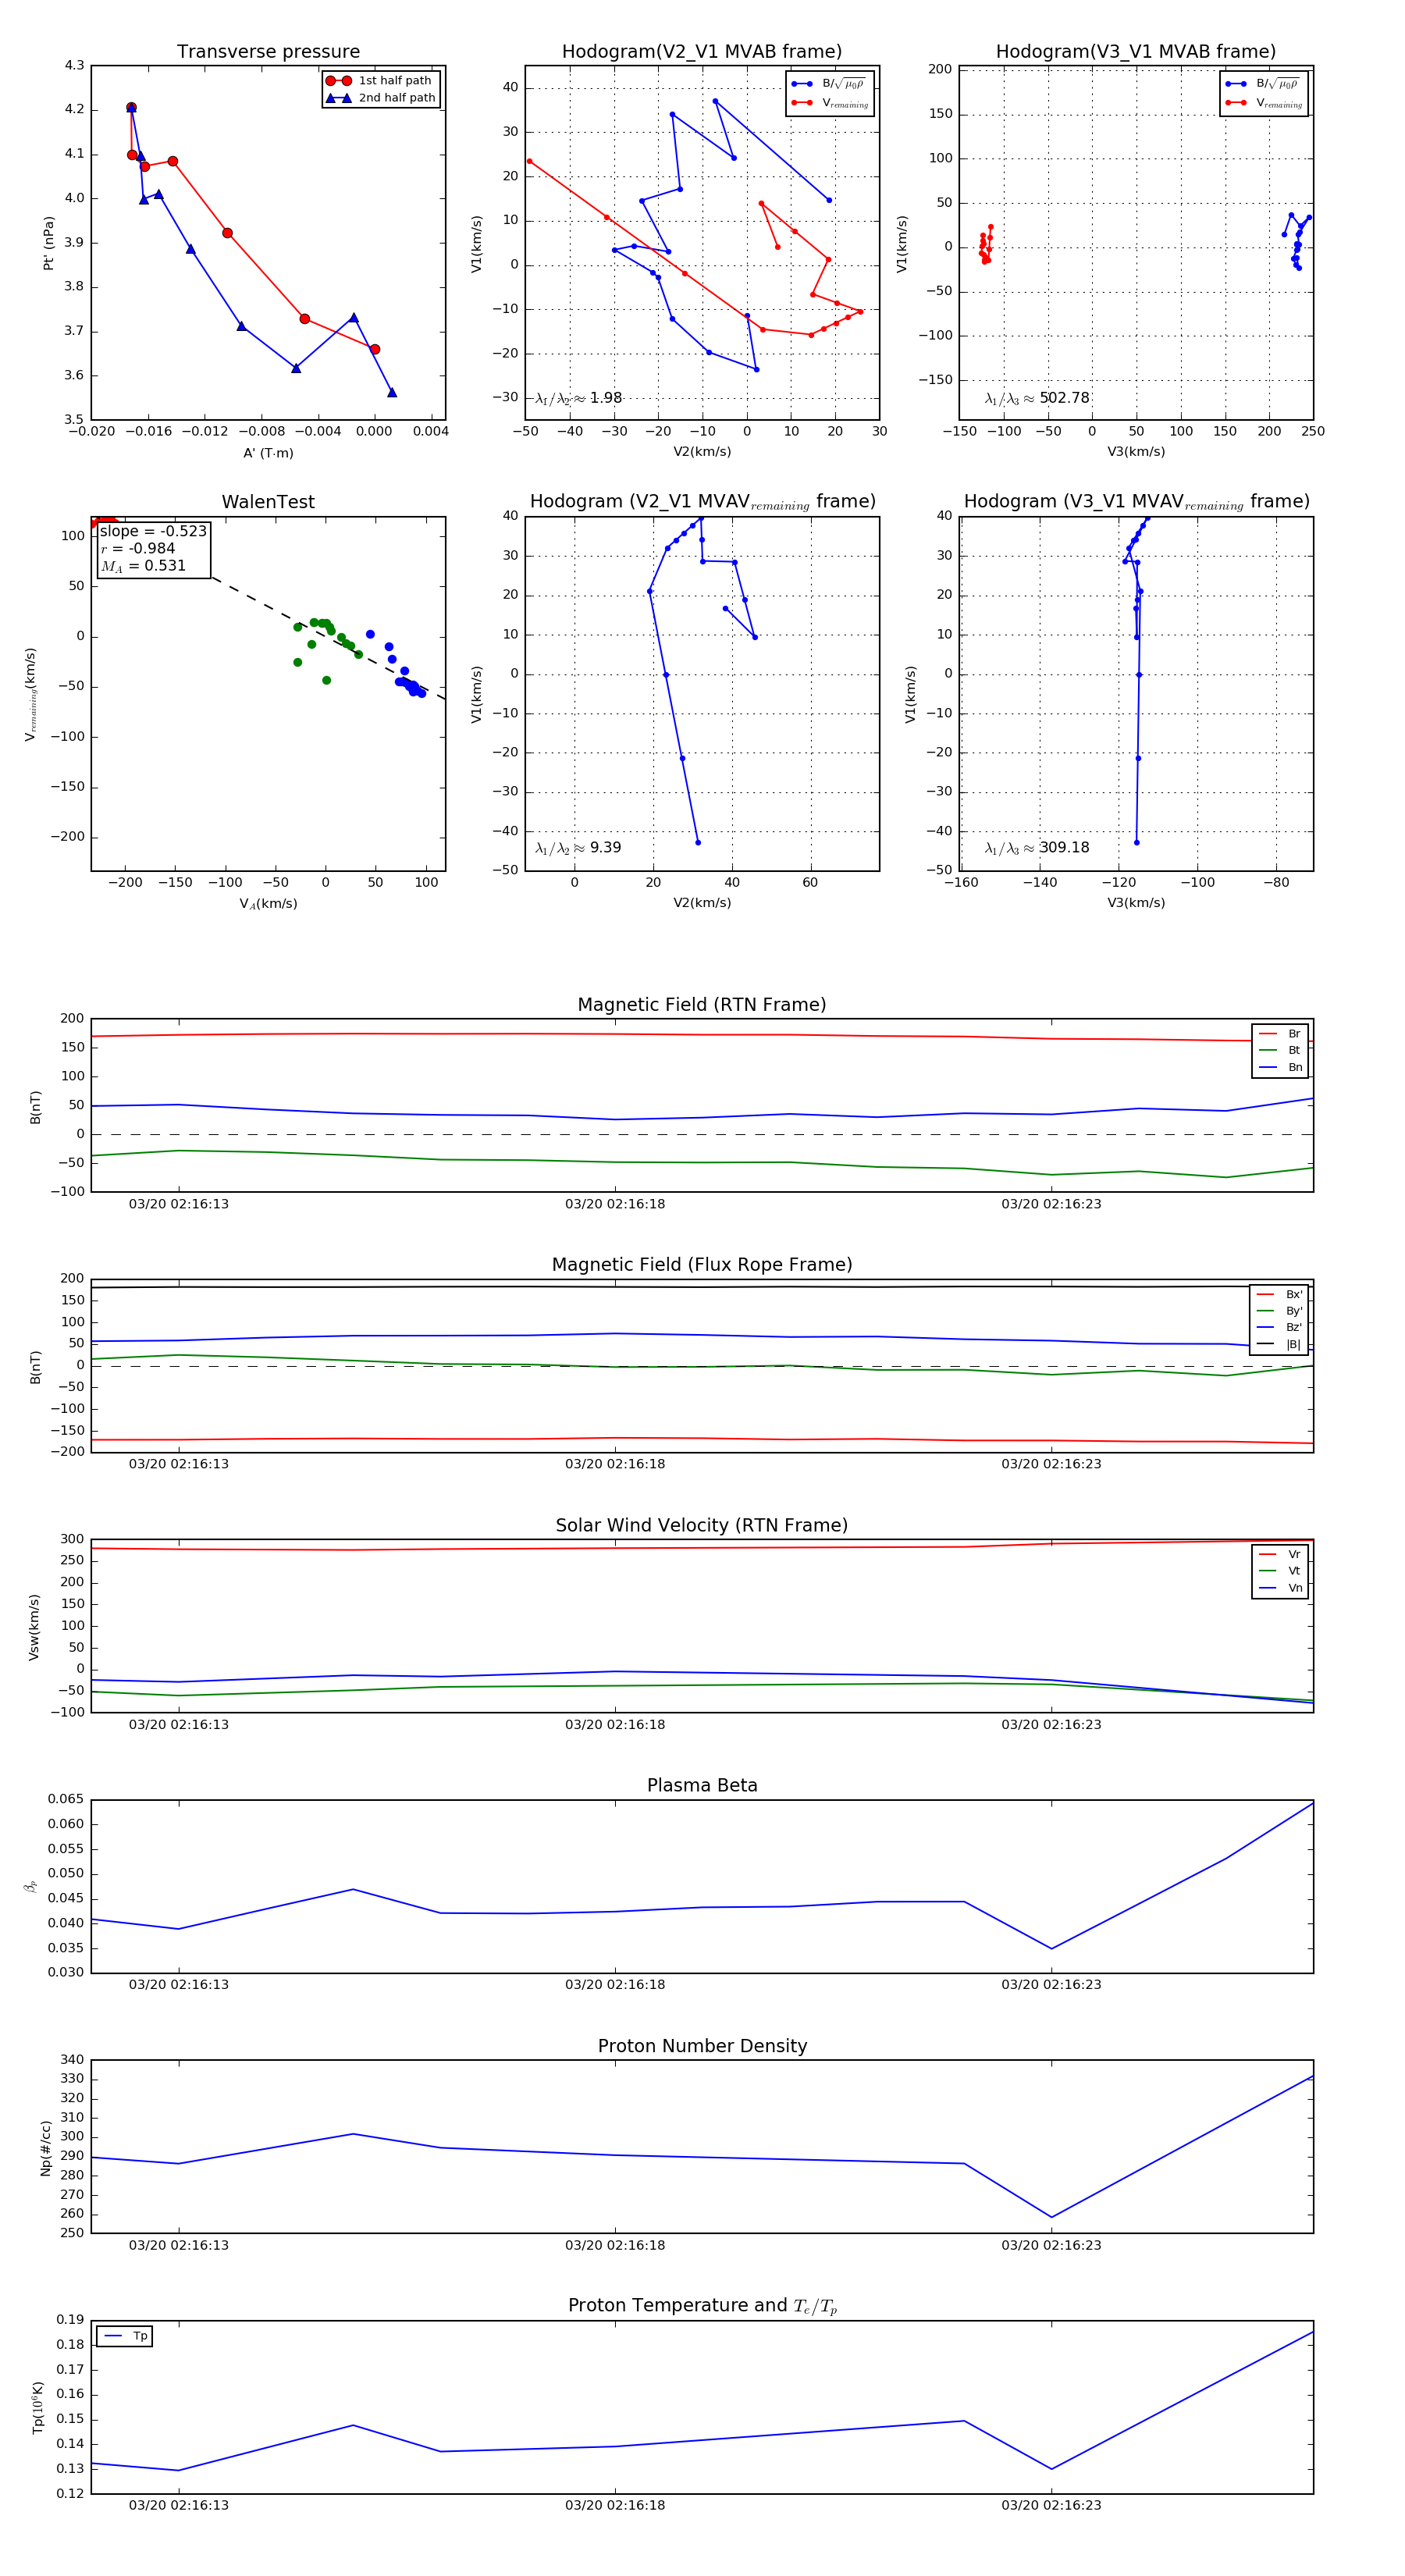The width and height of the screenshot is (1405, 2576).
Task: Click the 'Proton Number Density' plot title
Action: click(x=702, y=2046)
